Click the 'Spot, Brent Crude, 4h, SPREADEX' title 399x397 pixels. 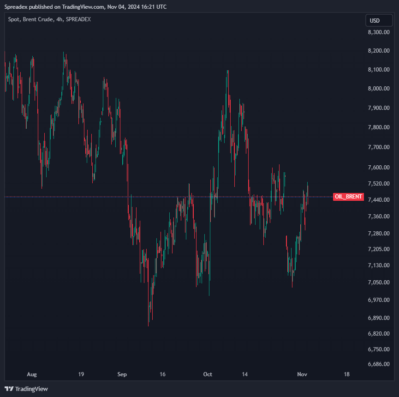[49, 19]
